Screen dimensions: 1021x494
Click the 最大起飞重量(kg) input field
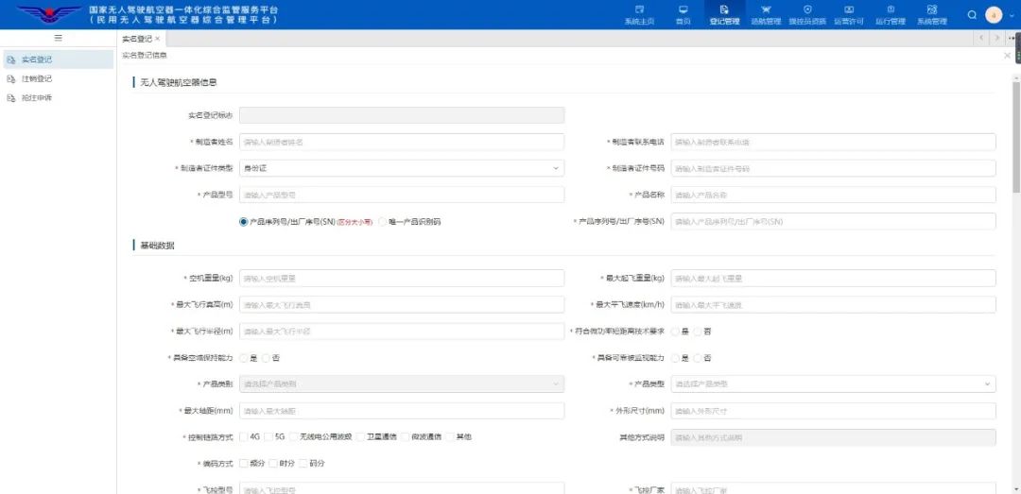(x=833, y=278)
